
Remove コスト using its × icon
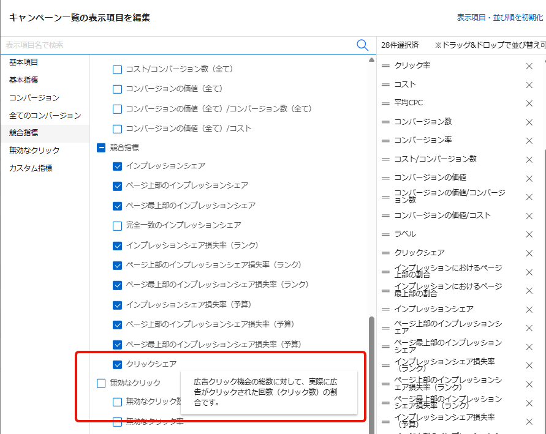coord(529,85)
